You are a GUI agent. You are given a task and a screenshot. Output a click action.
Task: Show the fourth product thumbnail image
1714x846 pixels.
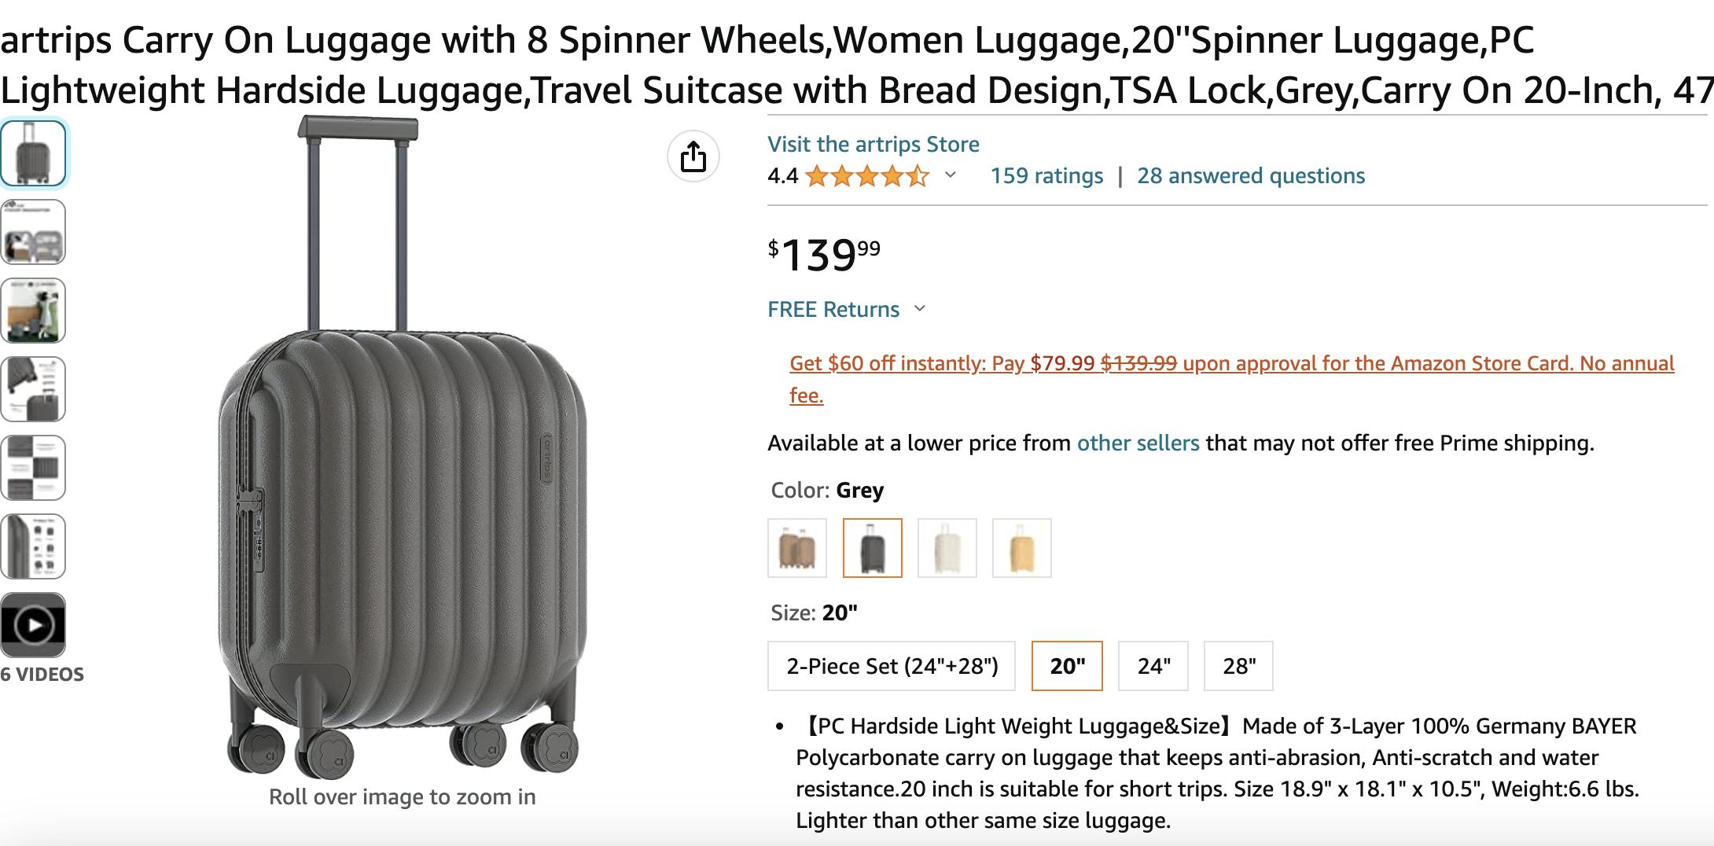coord(33,389)
